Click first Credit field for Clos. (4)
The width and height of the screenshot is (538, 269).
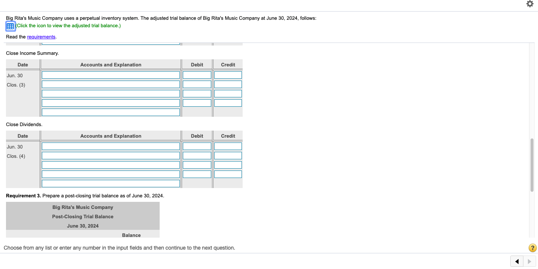pyautogui.click(x=228, y=146)
